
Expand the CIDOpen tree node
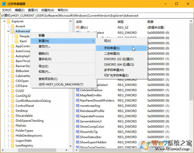pos(8,81)
